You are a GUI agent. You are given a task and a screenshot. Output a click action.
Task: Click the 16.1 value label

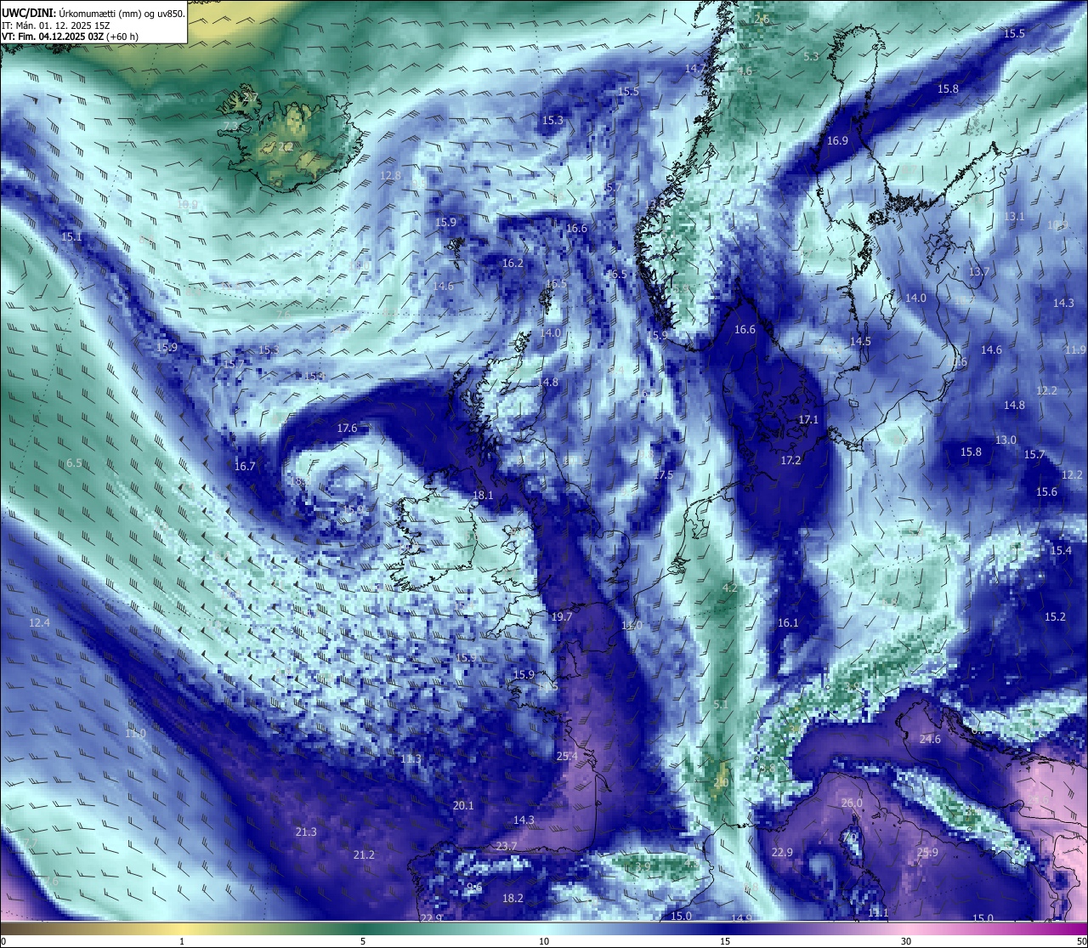788,622
